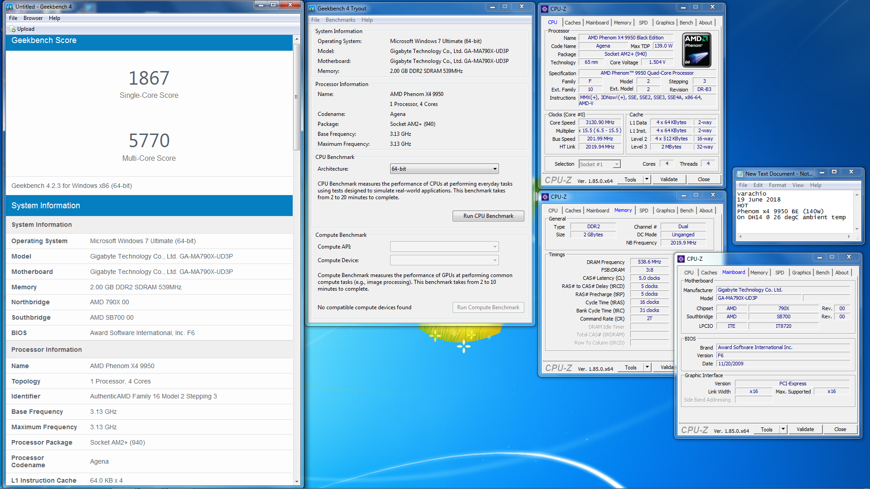Open Mainboard tab in top CPU-Z window
Screen dimensions: 870x489
coord(597,23)
